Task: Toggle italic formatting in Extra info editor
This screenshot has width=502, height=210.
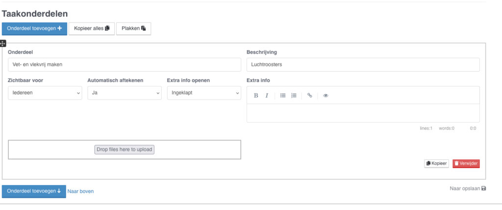Action: pos(267,96)
